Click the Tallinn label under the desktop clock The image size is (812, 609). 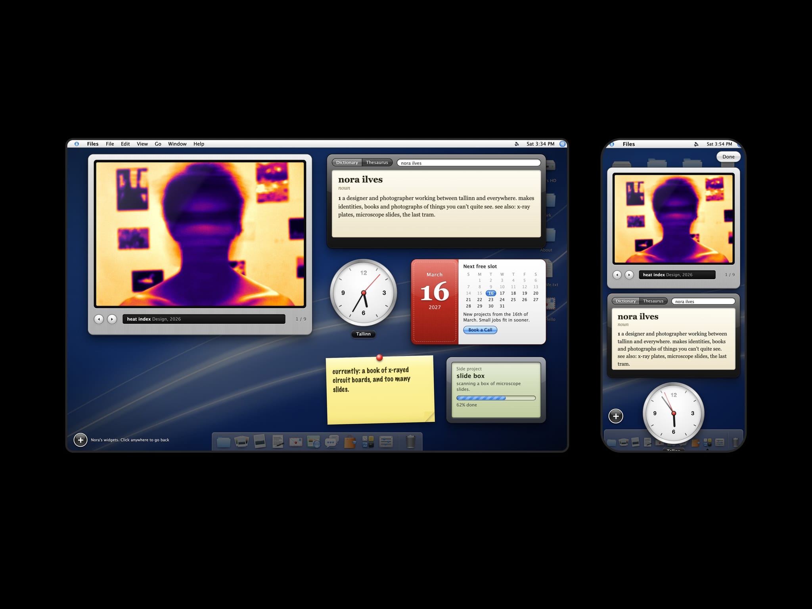click(363, 334)
